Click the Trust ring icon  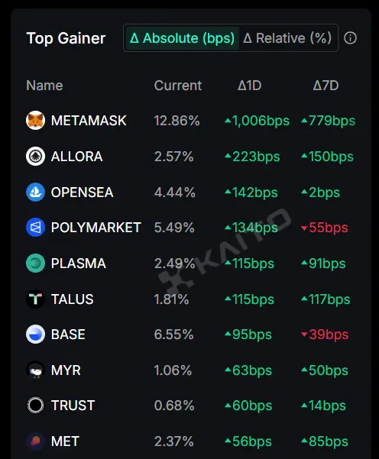click(35, 406)
